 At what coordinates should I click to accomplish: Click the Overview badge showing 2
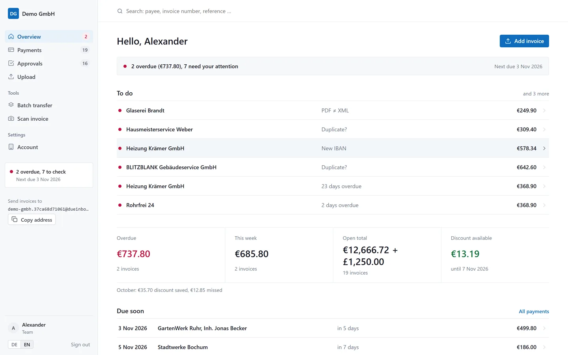(x=86, y=37)
